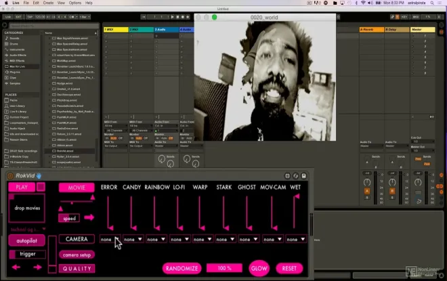Open the LO-FI mapping none dropdown
Image resolution: width=447 pixels, height=281 pixels.
[x=180, y=240]
